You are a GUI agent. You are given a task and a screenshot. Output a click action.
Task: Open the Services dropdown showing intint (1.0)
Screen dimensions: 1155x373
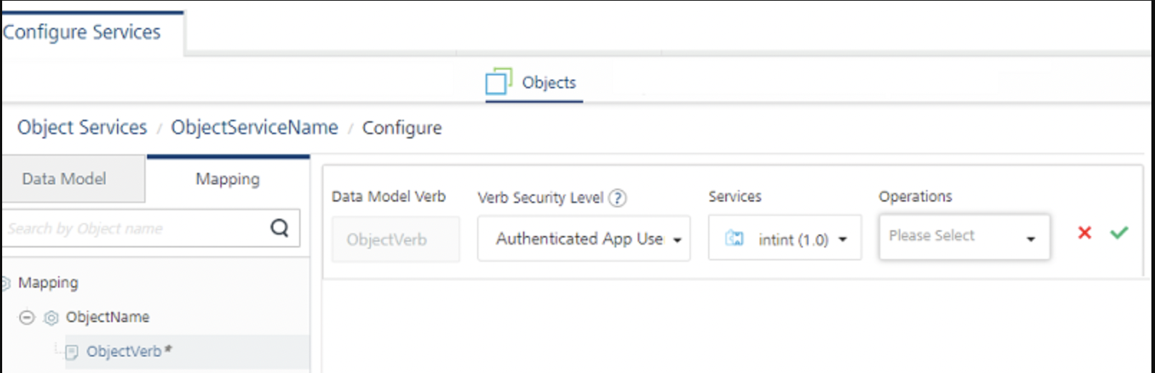coord(785,239)
